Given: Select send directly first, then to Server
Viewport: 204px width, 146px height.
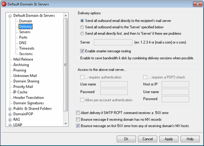Looking at the screenshot, I should pos(82,34).
